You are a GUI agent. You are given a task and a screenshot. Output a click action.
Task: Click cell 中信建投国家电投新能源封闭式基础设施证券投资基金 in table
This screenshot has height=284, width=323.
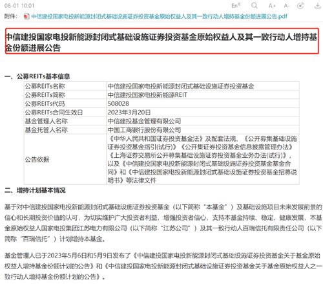tap(203, 86)
